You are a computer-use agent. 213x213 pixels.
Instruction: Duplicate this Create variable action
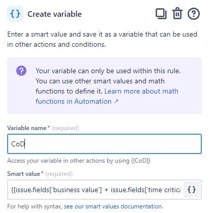(161, 14)
